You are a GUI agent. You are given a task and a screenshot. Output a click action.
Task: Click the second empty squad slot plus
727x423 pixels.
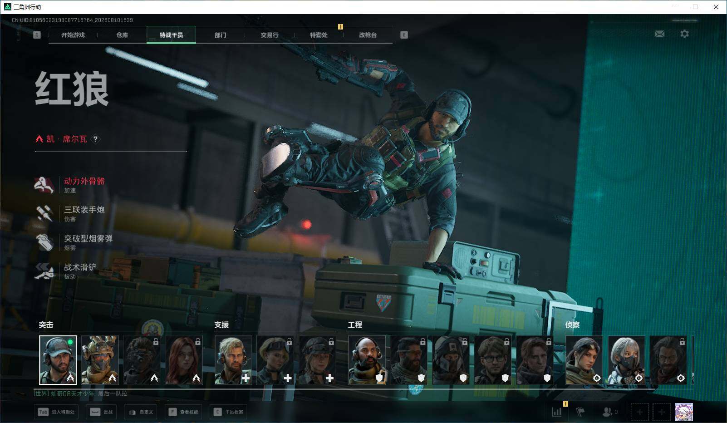[661, 412]
